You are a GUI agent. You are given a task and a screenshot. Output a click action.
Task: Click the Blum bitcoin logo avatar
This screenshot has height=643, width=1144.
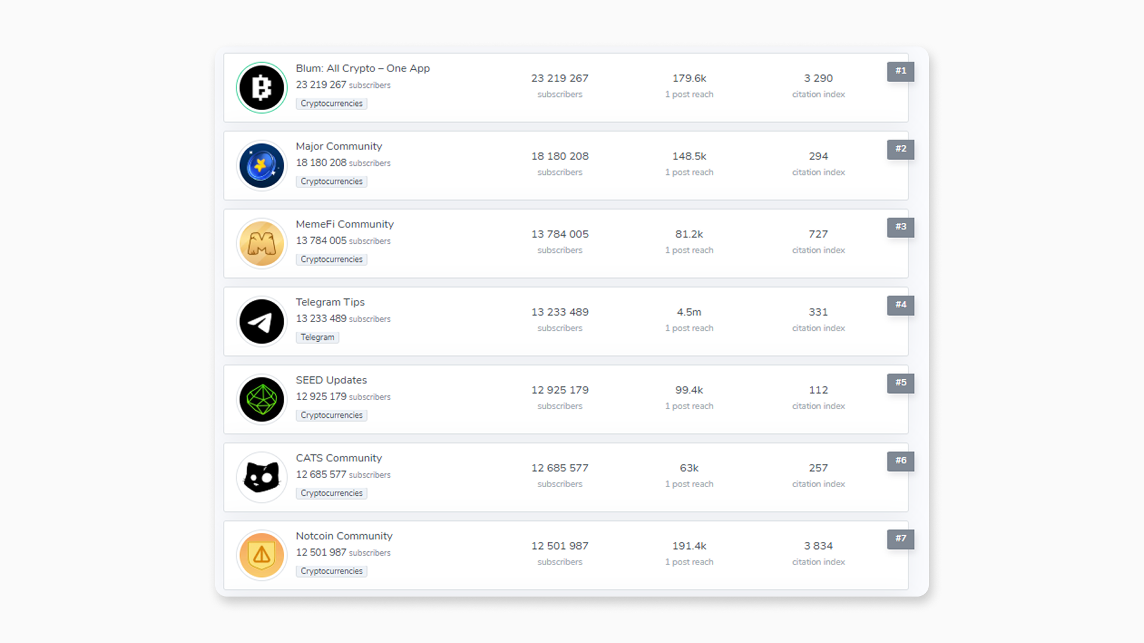[x=261, y=88]
